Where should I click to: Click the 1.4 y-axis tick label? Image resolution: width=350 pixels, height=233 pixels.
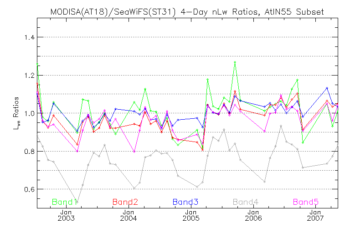(x=29, y=37)
